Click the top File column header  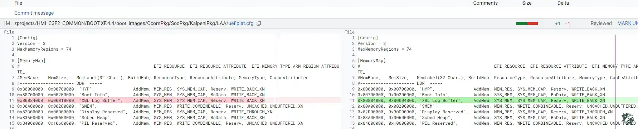tap(18, 3)
